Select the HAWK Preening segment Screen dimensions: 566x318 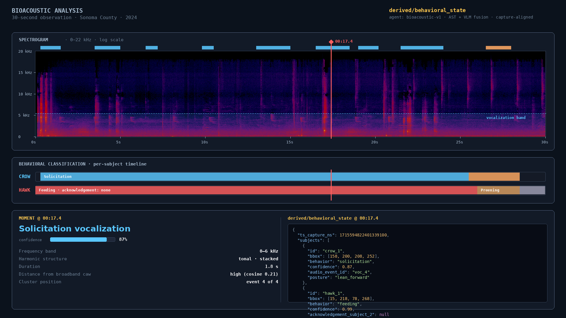coord(498,190)
